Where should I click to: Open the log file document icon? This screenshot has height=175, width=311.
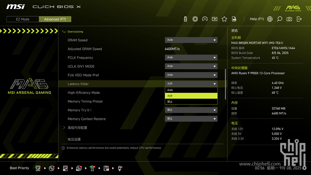coord(234,19)
